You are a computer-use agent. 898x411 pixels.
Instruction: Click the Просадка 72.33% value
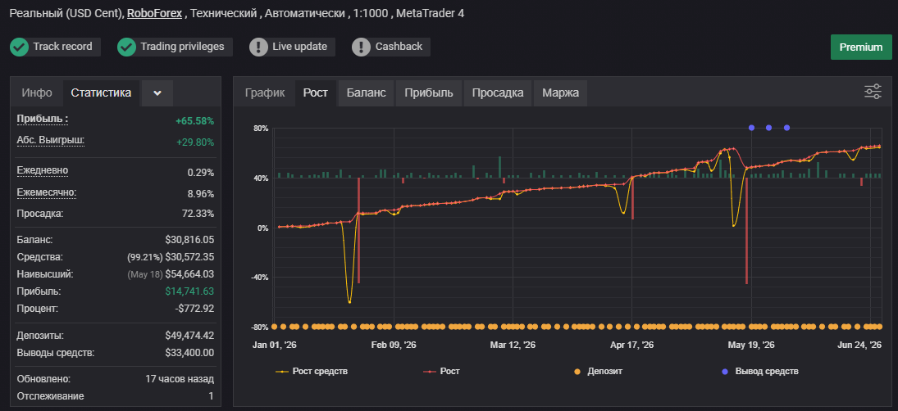(x=198, y=214)
